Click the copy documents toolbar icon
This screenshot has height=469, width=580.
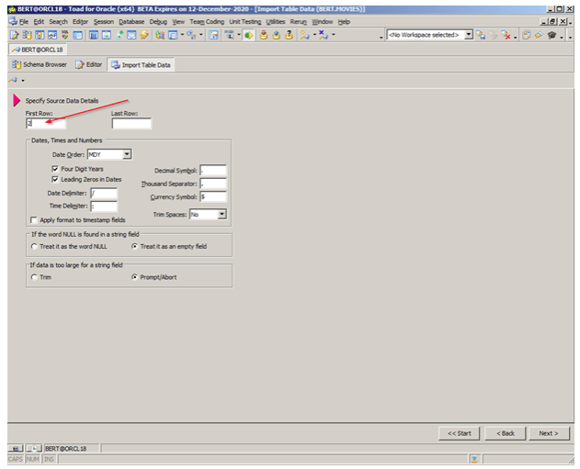point(527,35)
